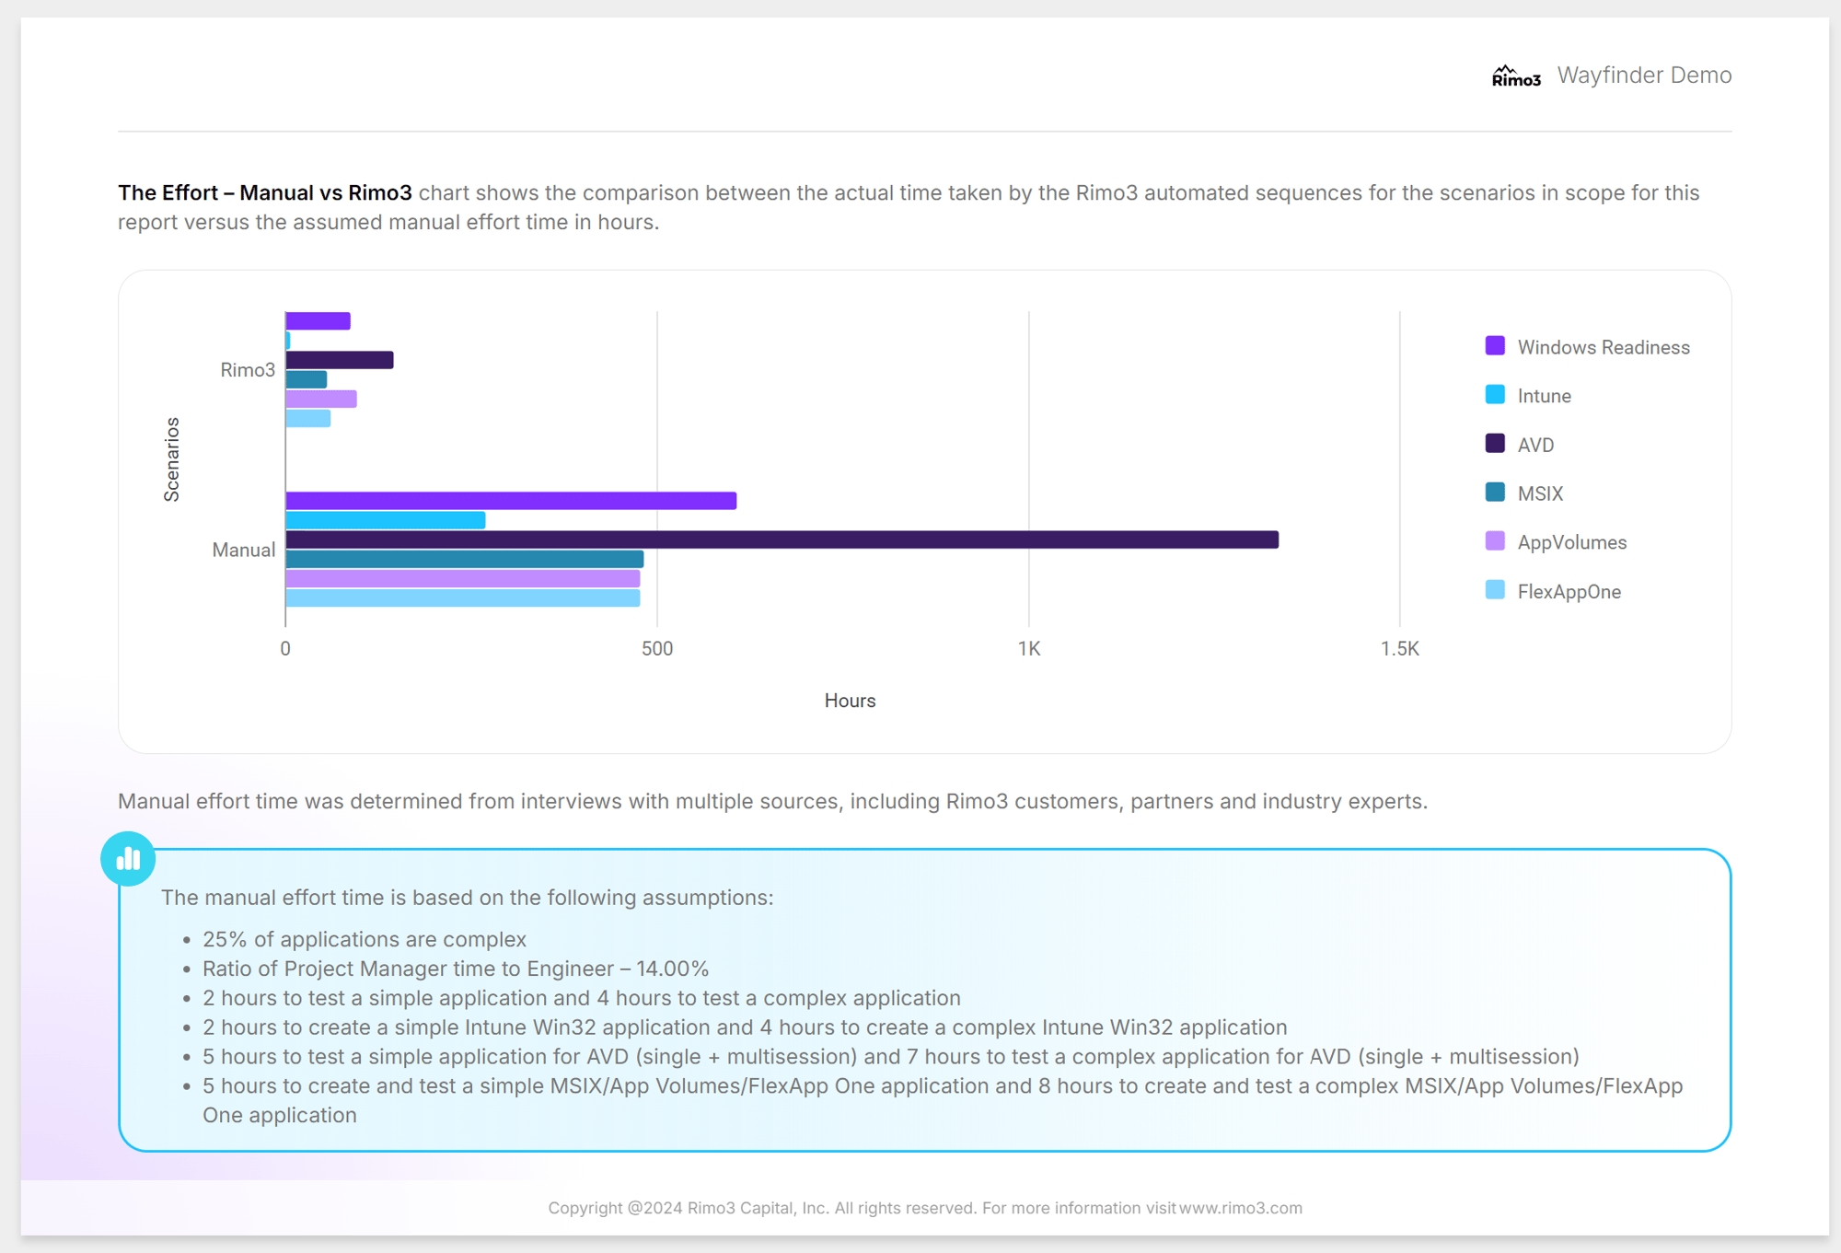
Task: Select the Manual Windows Readiness bar
Action: tap(511, 501)
